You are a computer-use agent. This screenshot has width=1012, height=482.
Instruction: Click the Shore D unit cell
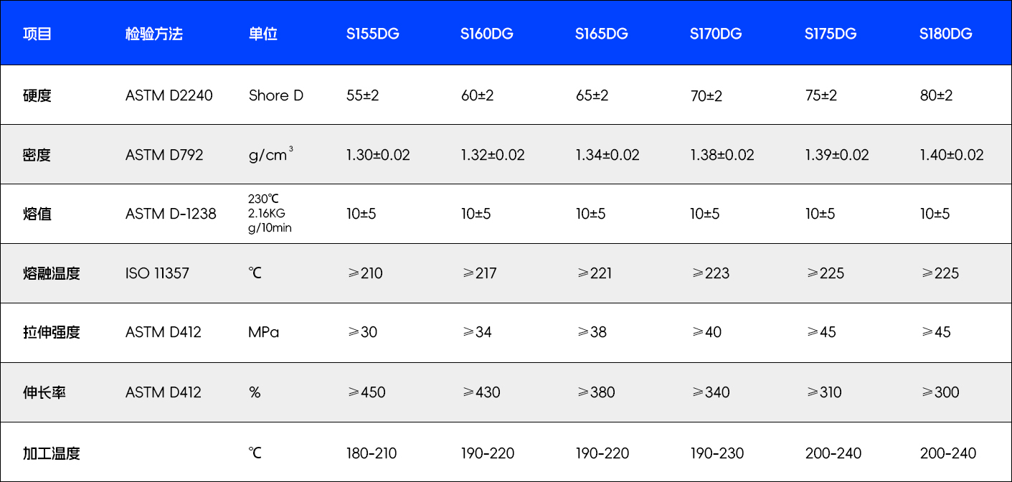pyautogui.click(x=276, y=95)
